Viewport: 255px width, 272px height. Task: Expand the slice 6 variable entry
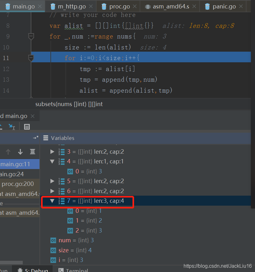point(52,191)
